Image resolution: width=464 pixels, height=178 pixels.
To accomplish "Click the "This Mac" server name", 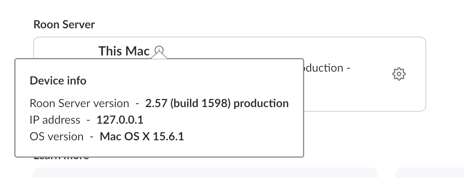I will pos(124,51).
